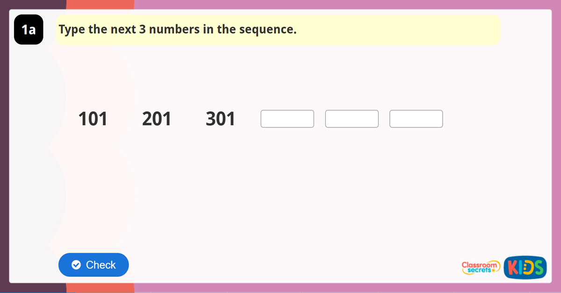This screenshot has width=561, height=293.
Task: Click the 'Classroom' wordmark link
Action: click(x=479, y=265)
